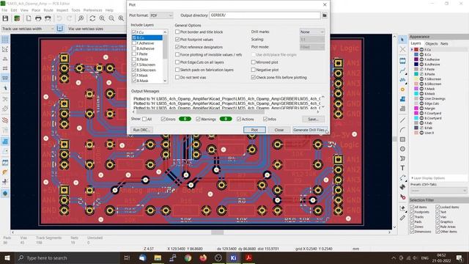Image resolution: width=469 pixels, height=264 pixels.
Task: Click the Find magnifier icon in toolbar
Action: tap(81, 18)
